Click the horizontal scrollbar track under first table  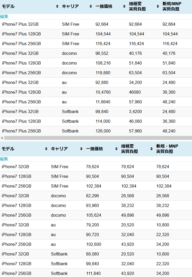pos(98,138)
